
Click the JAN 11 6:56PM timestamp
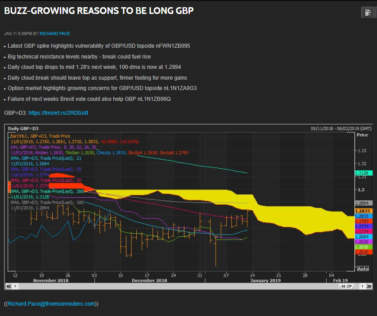pyautogui.click(x=18, y=34)
